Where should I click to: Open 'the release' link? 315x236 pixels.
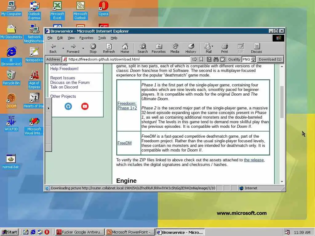pyautogui.click(x=254, y=160)
